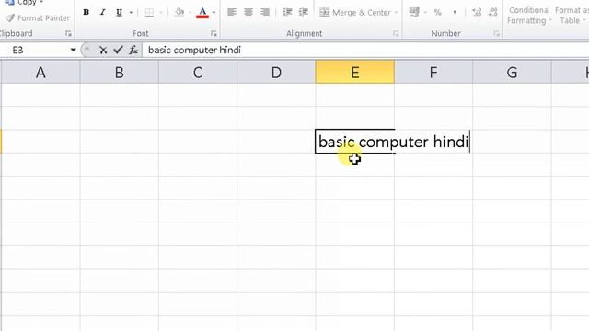Click Format Painter

(38, 18)
